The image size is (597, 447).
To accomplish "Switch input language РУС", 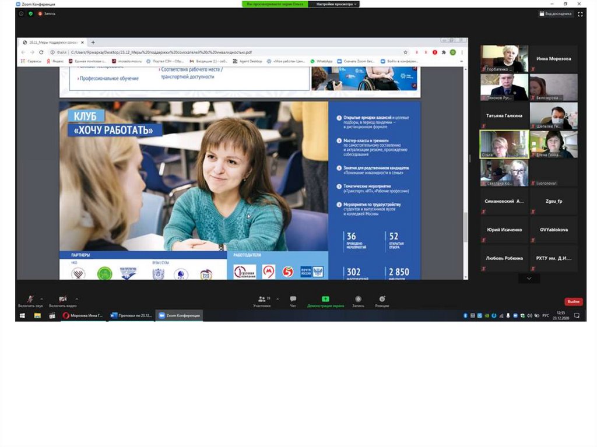I will (546, 316).
